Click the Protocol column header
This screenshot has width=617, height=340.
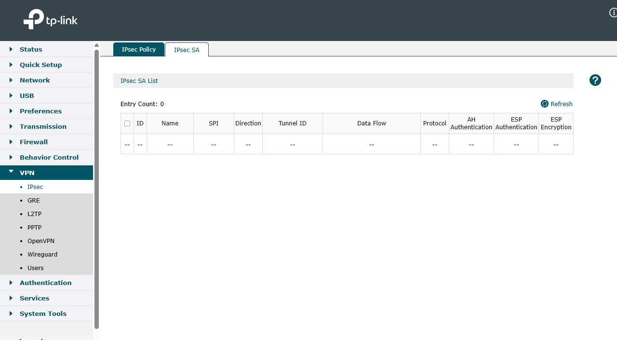[435, 123]
